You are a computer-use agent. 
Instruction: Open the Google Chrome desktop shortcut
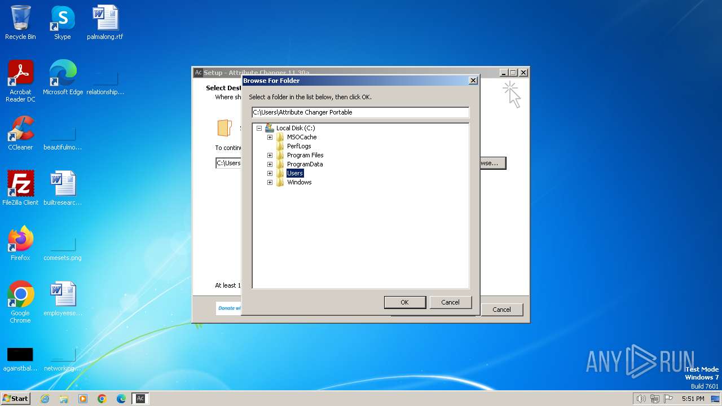20,302
